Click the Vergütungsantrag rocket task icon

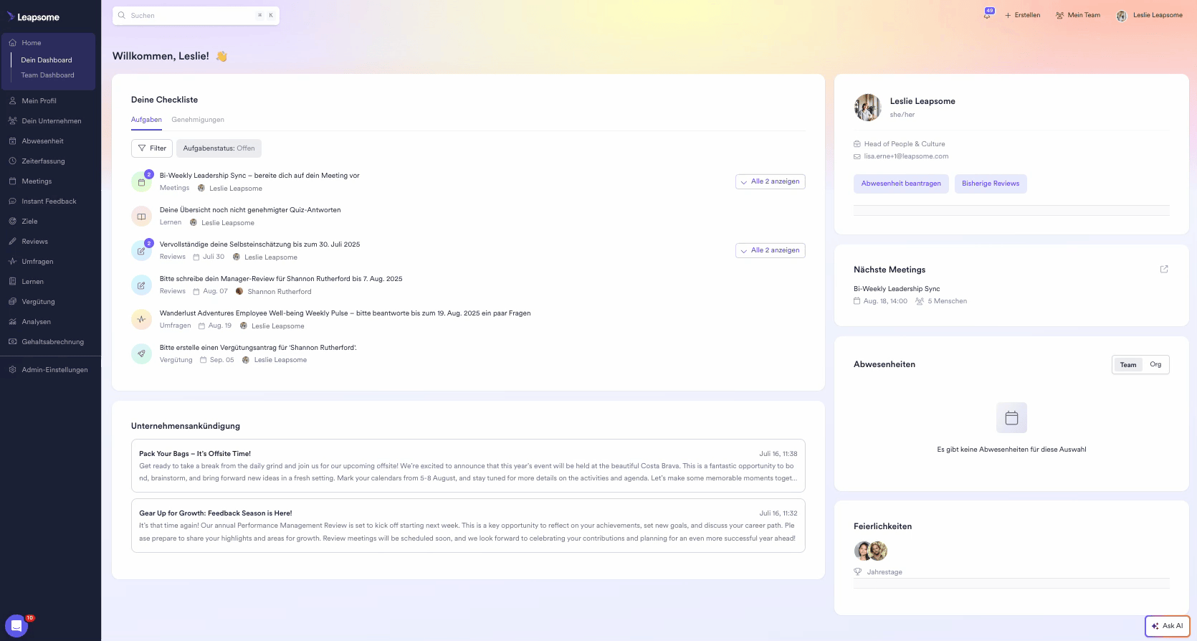[141, 353]
